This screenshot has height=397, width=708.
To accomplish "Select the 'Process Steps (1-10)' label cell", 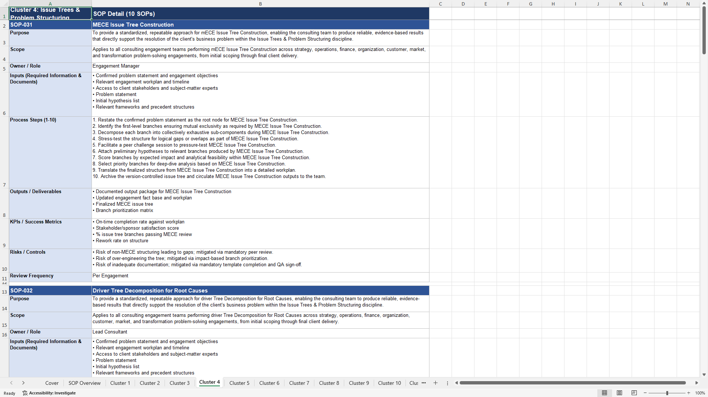I will (x=50, y=153).
